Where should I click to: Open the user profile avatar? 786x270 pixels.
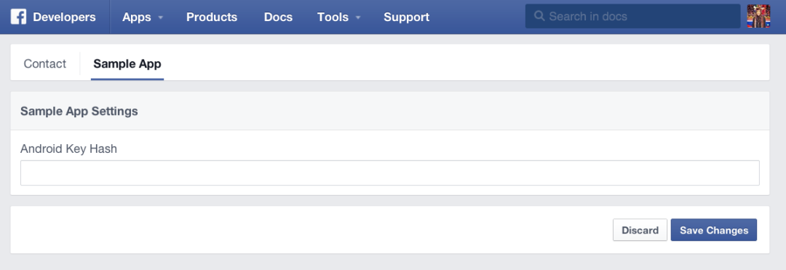758,16
